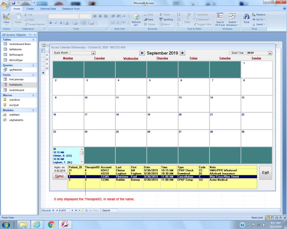Screen dimensions: 287x229
Task: Click the Size to Fit Form icon
Action: 220,19
